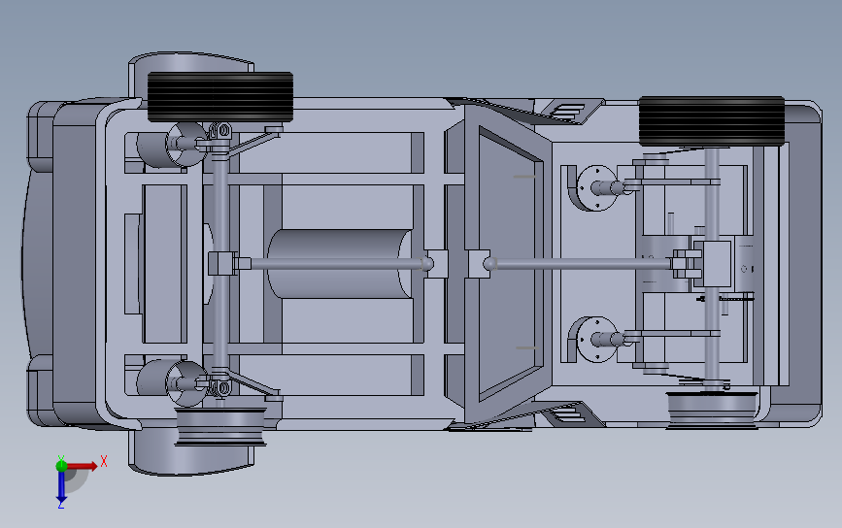Viewport: 842px width, 528px height.
Task: Select the vertical rear axle shaft
Action: pyautogui.click(x=712, y=263)
